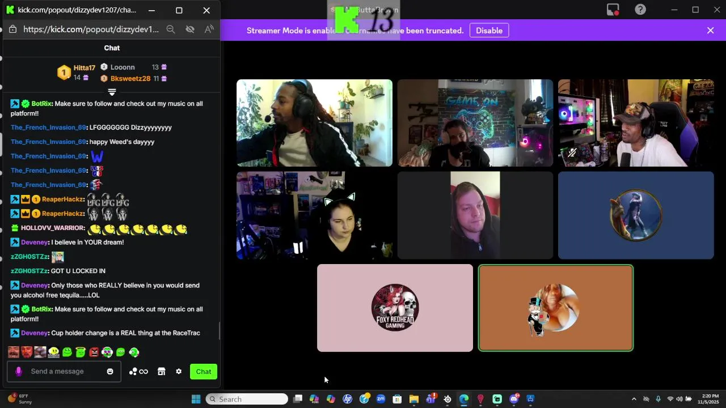Viewport: 726px width, 408px height.
Task: Open the chat shop storefront icon
Action: coord(162,372)
